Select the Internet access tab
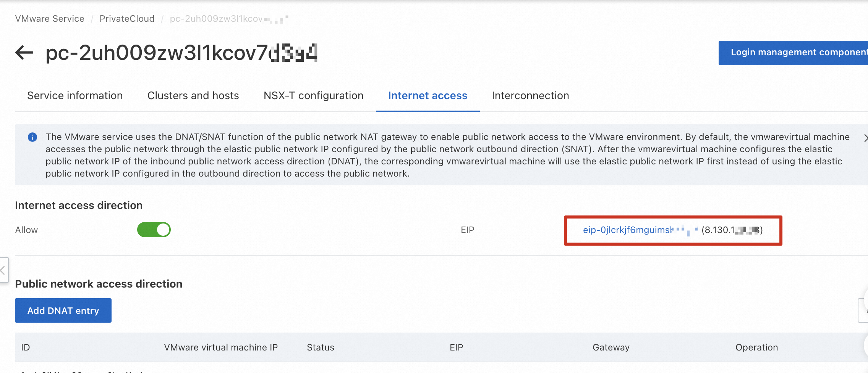 tap(428, 95)
